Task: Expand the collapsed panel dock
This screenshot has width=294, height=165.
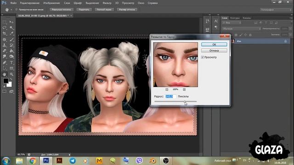Action: point(209,15)
